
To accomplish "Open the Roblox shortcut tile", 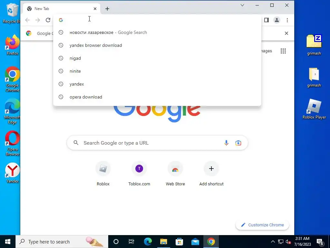I will [x=103, y=173].
